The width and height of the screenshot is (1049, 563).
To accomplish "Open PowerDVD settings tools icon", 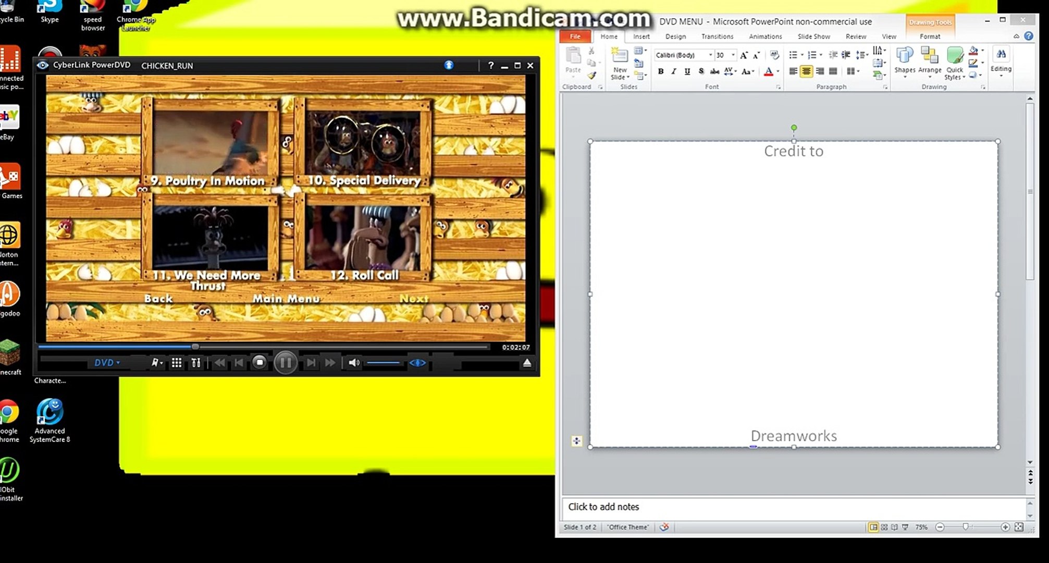I will coord(196,363).
